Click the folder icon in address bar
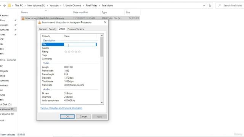Screen dimensions: 244x137 coord(10,6)
